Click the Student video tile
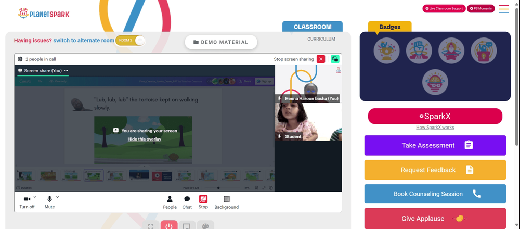Viewport: 520px width, 229px height. [x=308, y=122]
